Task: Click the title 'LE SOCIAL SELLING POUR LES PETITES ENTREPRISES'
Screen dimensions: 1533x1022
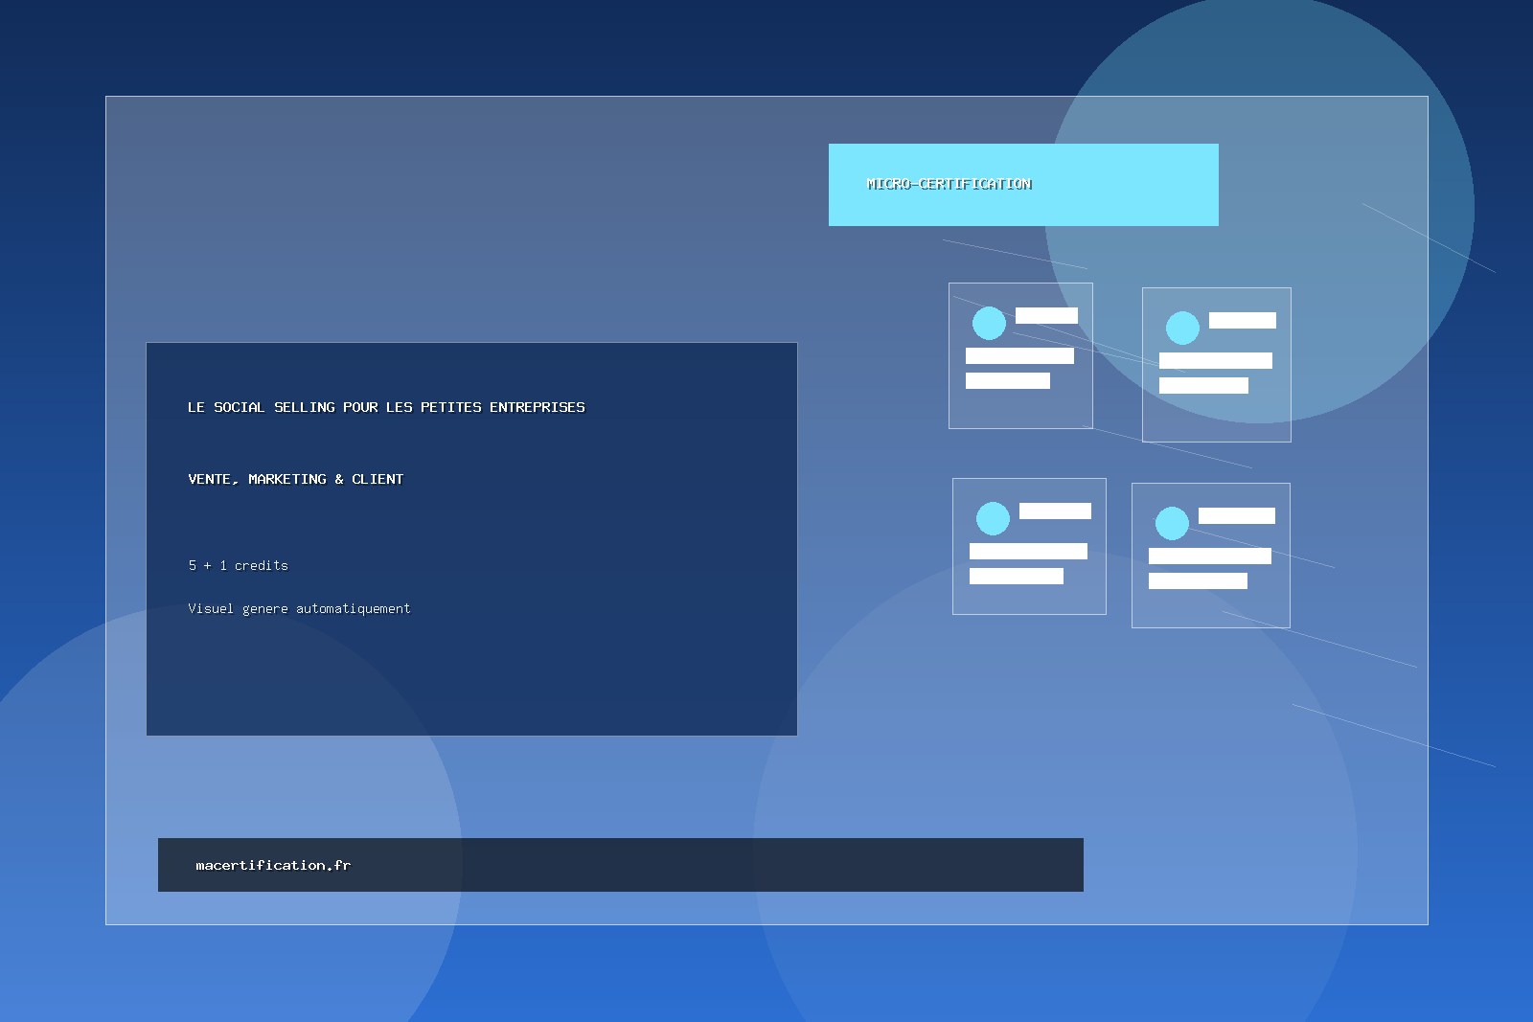Action: (386, 407)
